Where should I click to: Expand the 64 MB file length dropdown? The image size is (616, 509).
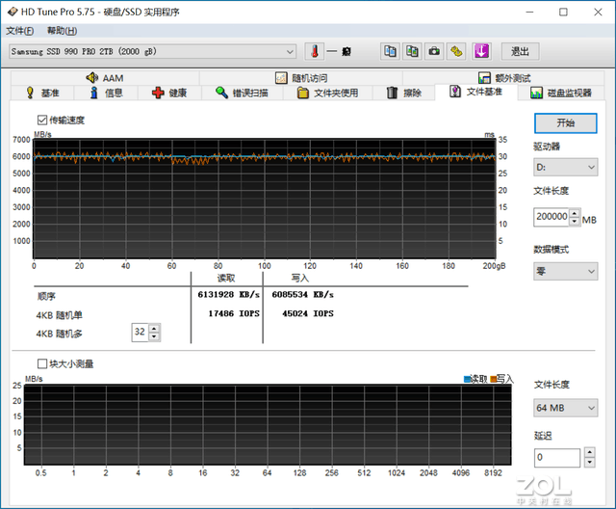pyautogui.click(x=566, y=408)
